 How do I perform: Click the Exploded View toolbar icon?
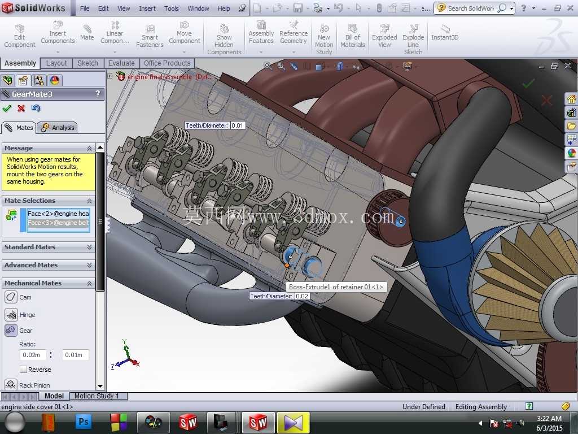click(384, 36)
